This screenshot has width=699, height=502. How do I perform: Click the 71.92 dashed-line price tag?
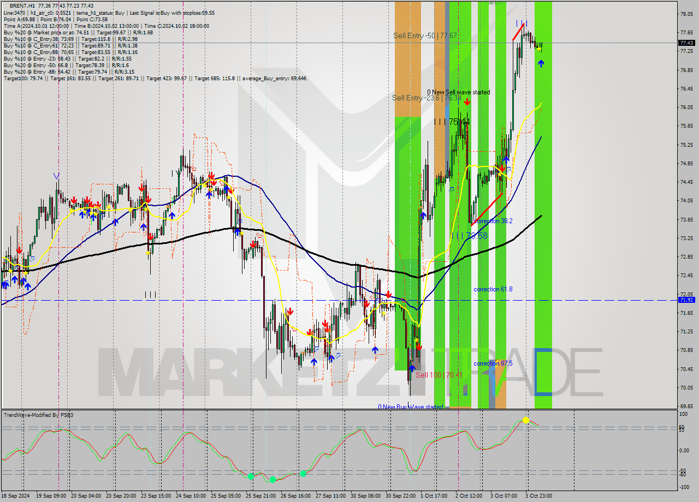click(686, 300)
